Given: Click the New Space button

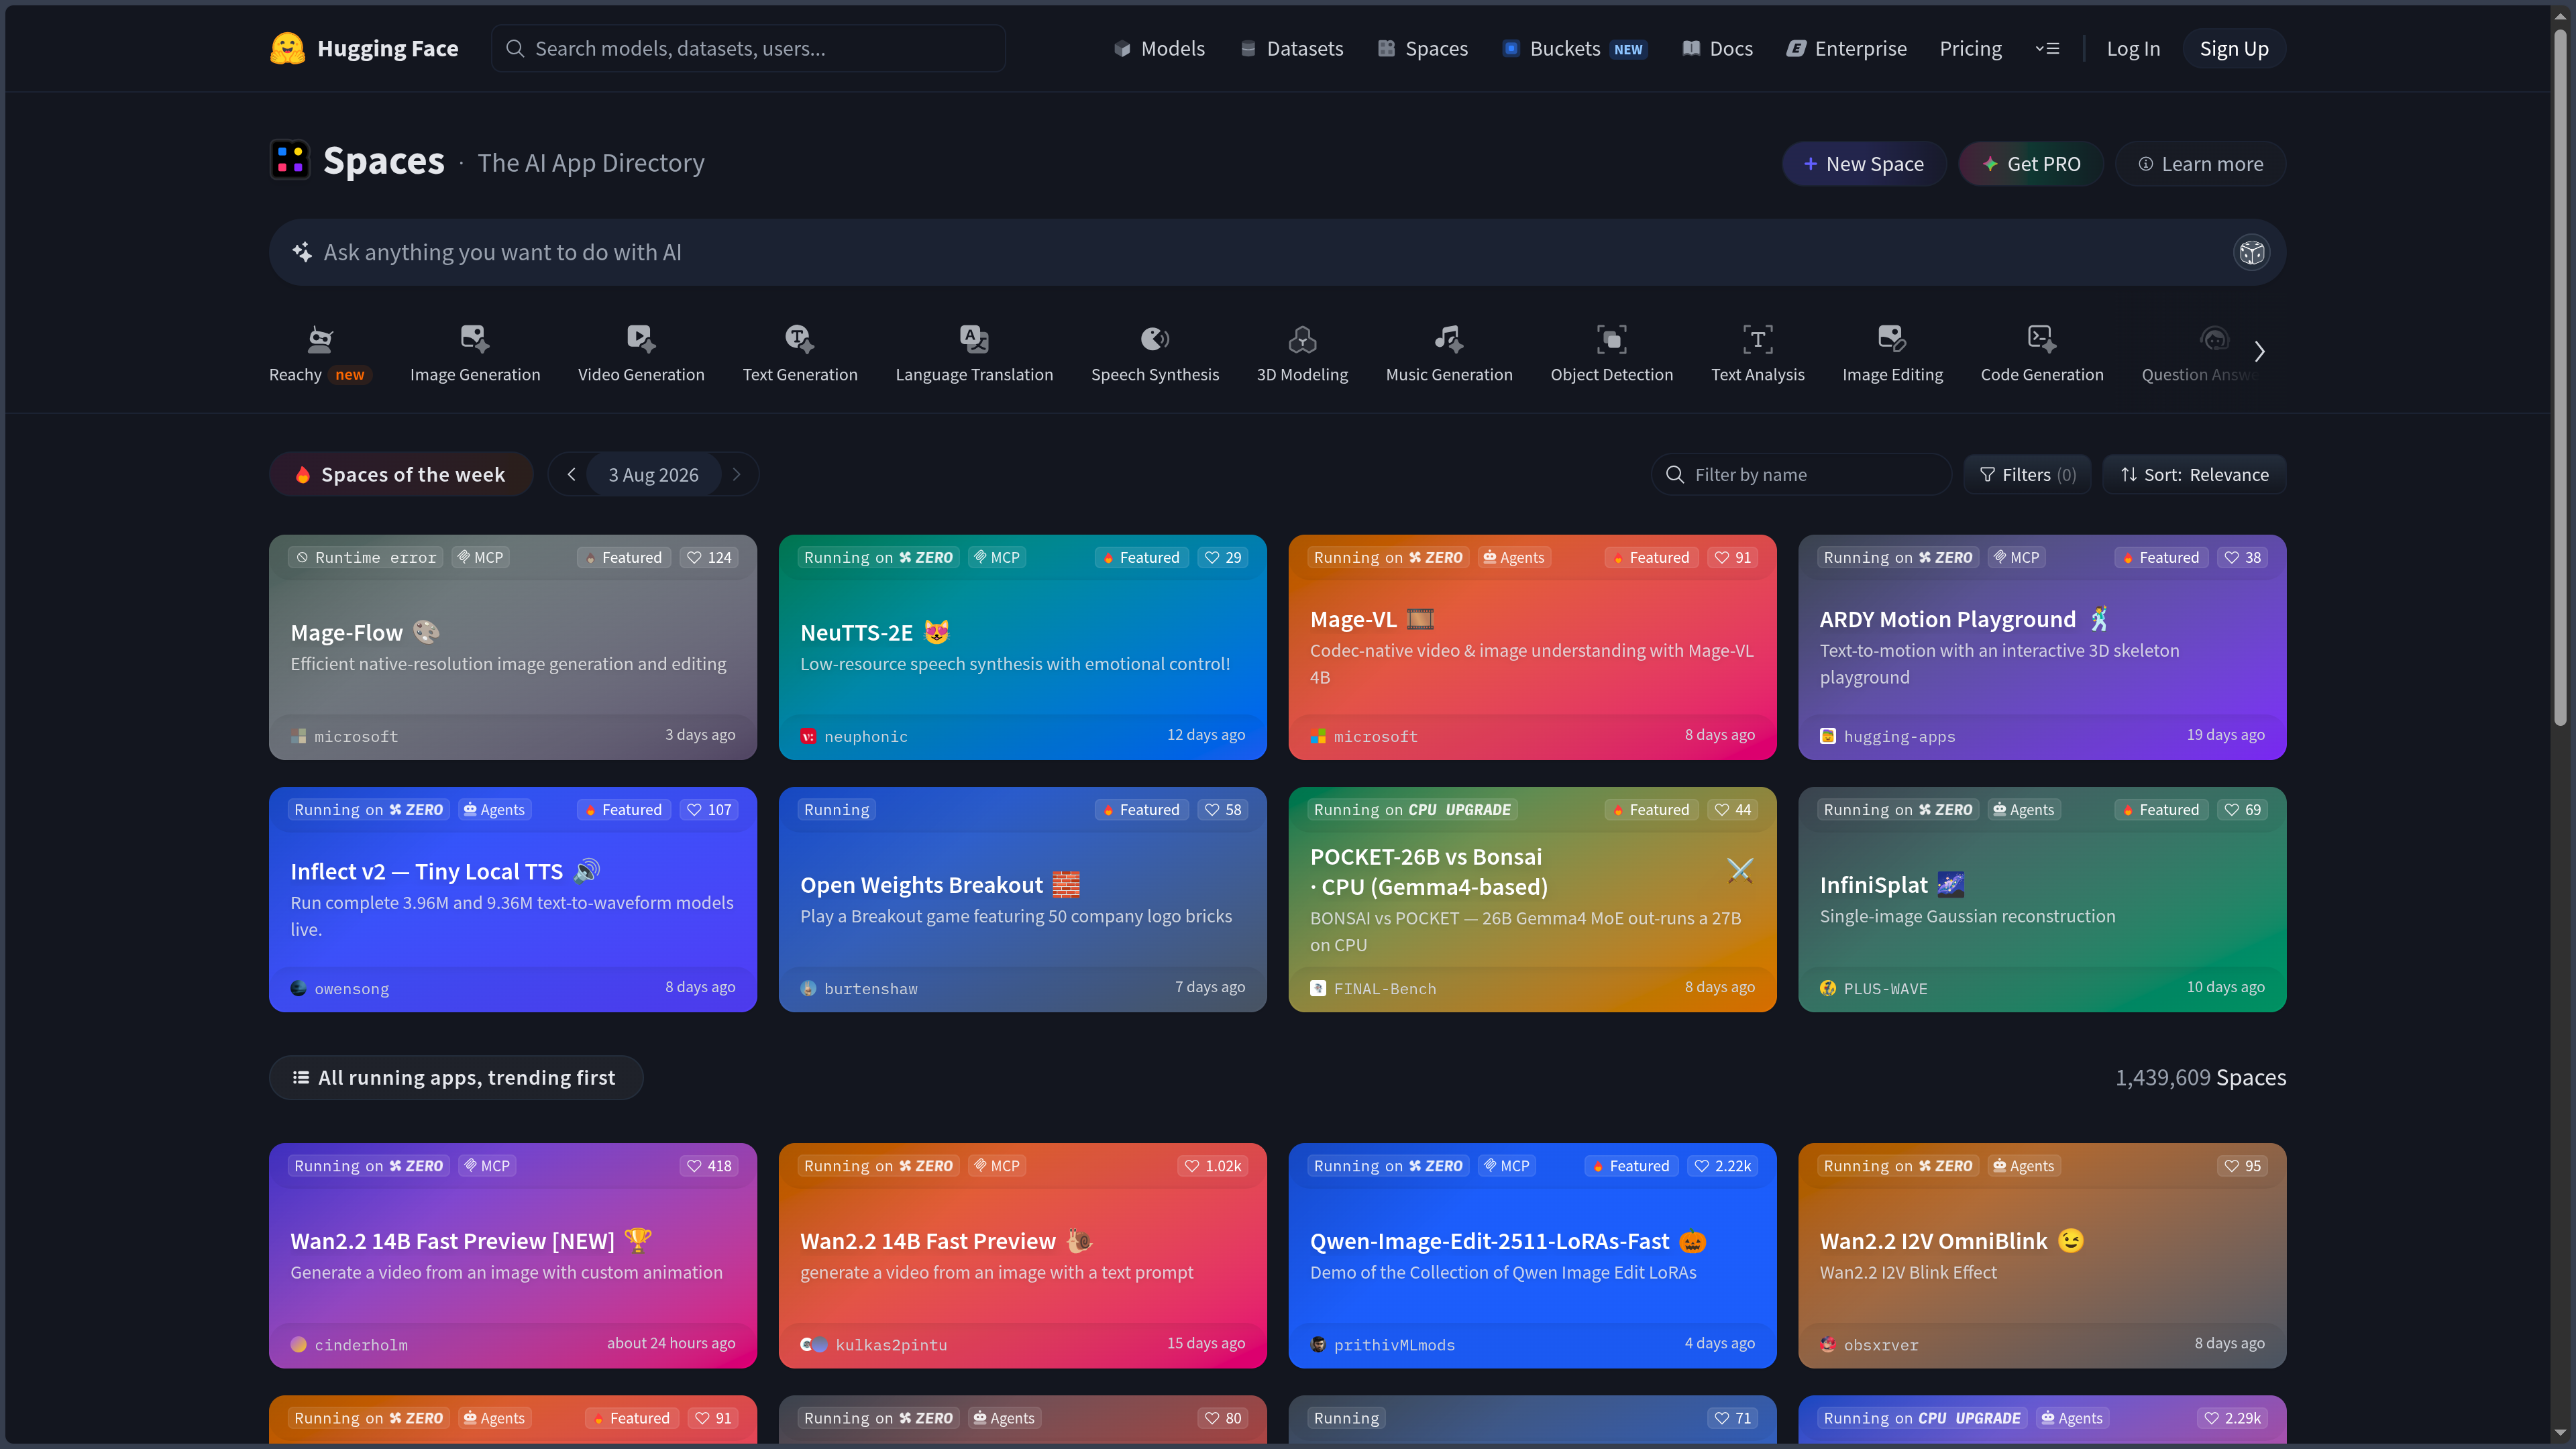Looking at the screenshot, I should (1863, 163).
